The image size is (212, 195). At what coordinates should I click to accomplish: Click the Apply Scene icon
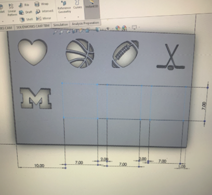click(124, 28)
